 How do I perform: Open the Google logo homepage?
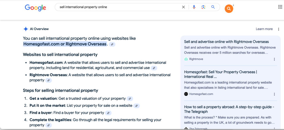pos(35,7)
